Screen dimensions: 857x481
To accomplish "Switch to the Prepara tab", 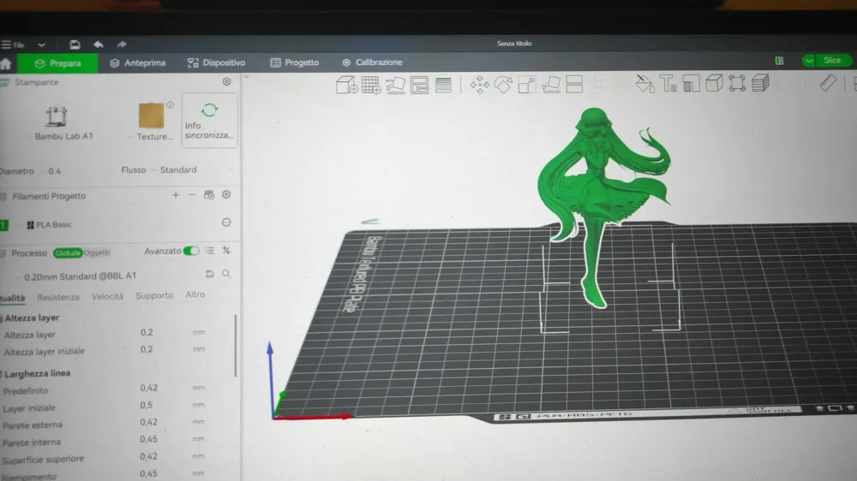I will (57, 63).
